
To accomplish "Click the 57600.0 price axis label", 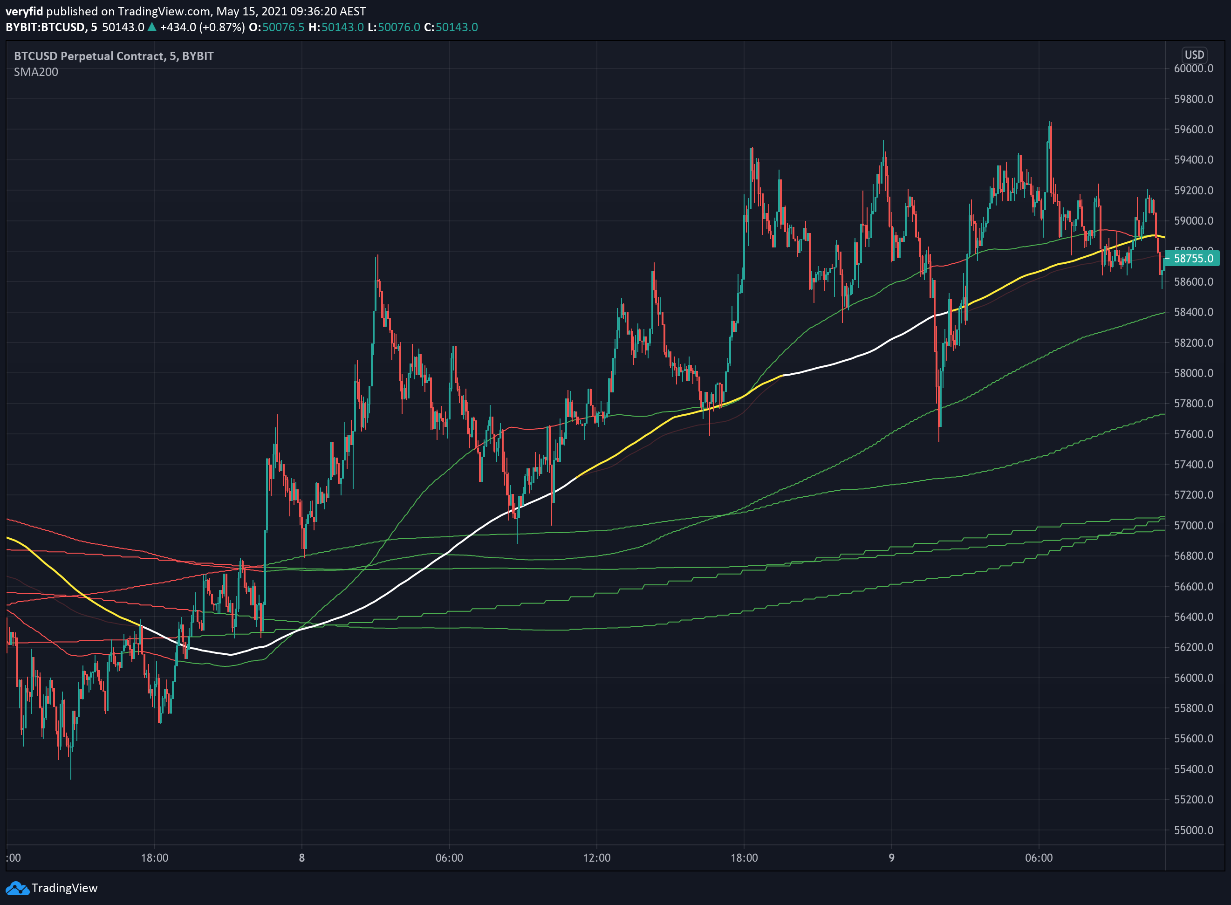I will tap(1193, 434).
